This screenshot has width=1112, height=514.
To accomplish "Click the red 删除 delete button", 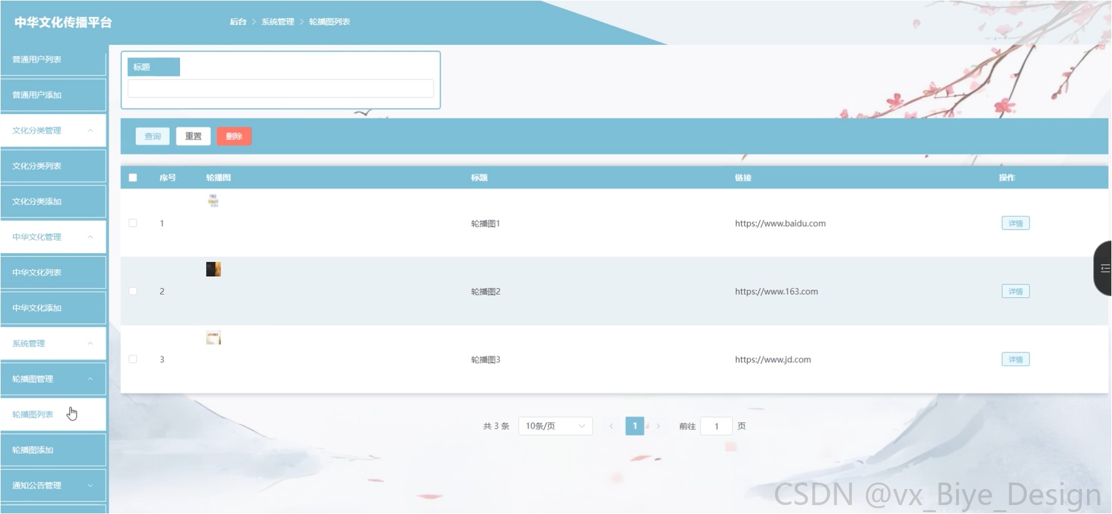I will coord(234,136).
